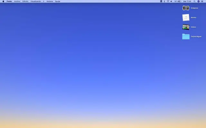
Task: Open the Wi-Fi status menu
Action: (x=168, y=1)
